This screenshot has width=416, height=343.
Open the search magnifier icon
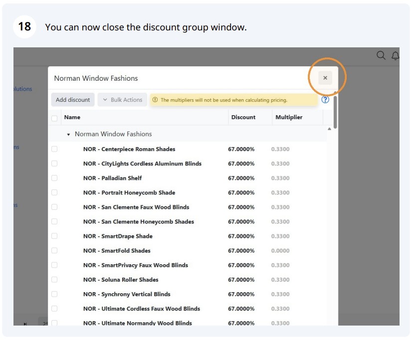[x=381, y=55]
